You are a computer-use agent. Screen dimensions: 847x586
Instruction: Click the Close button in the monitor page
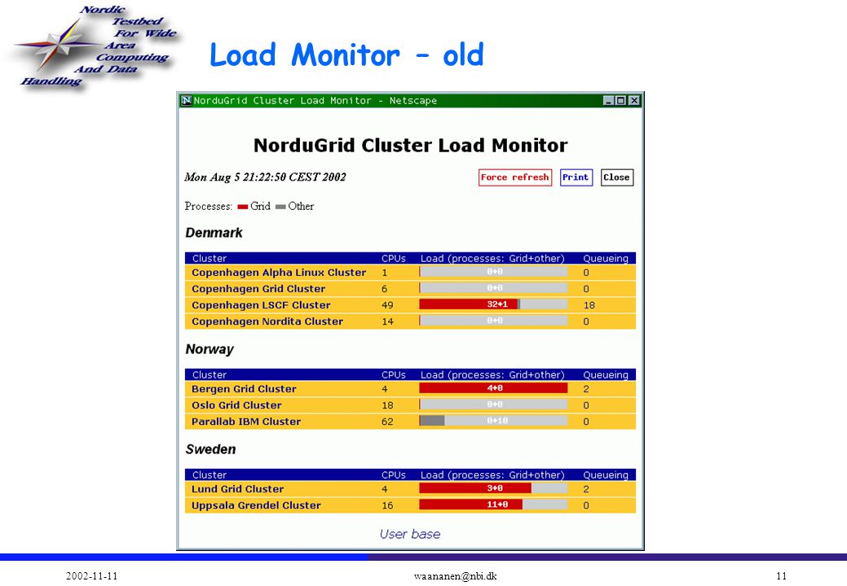[x=616, y=177]
